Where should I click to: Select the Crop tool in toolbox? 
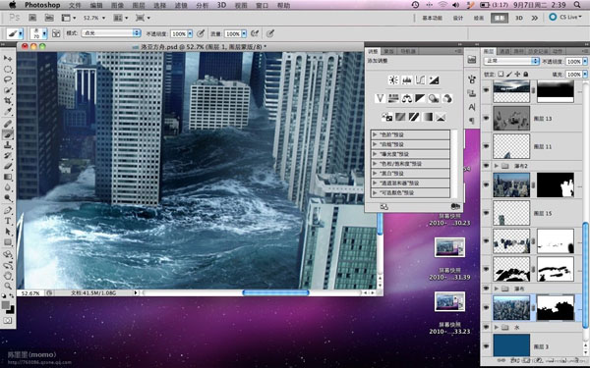tap(8, 101)
